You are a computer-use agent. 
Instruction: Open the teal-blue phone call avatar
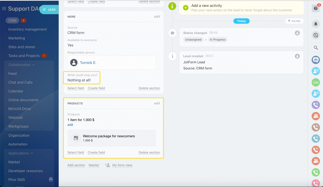[316, 139]
